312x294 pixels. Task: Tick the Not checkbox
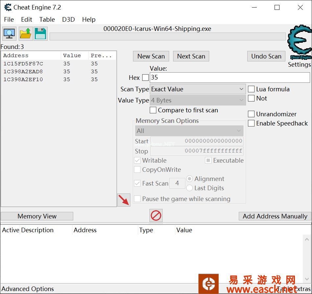tap(251, 98)
